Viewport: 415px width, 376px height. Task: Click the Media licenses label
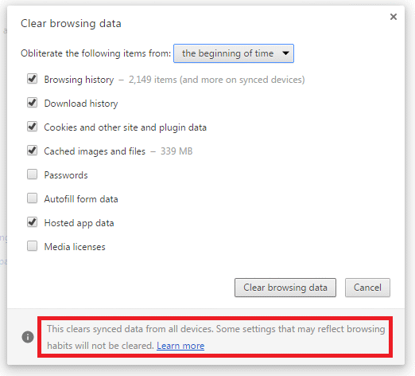[75, 247]
